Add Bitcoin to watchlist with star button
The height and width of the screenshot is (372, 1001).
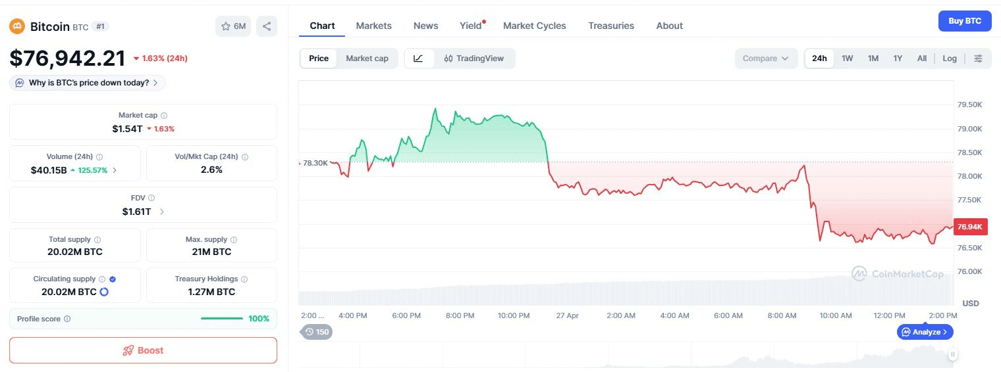coord(233,26)
